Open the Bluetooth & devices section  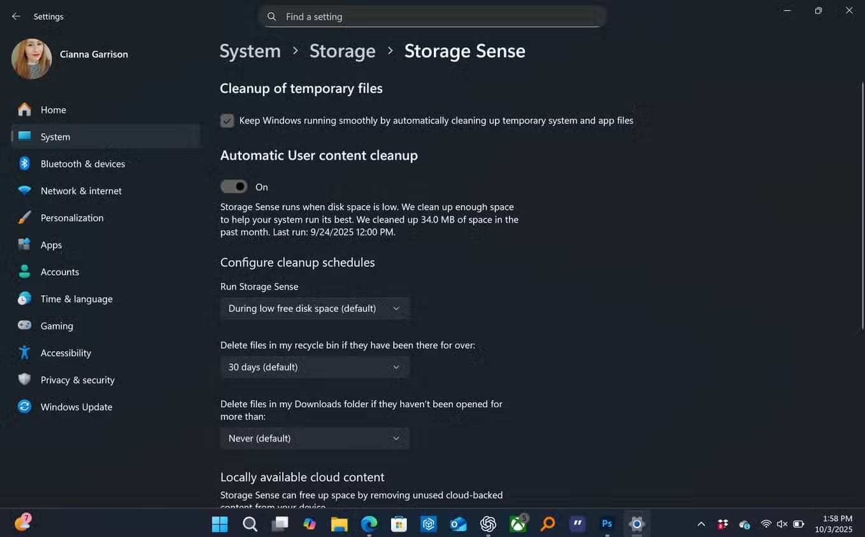click(83, 164)
